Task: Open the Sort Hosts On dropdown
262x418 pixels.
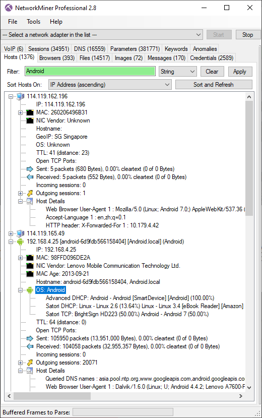Action: [x=110, y=85]
